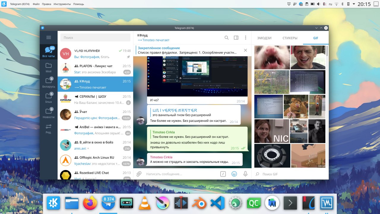
Task: Open the chat's three-dot options menu
Action: [x=246, y=38]
